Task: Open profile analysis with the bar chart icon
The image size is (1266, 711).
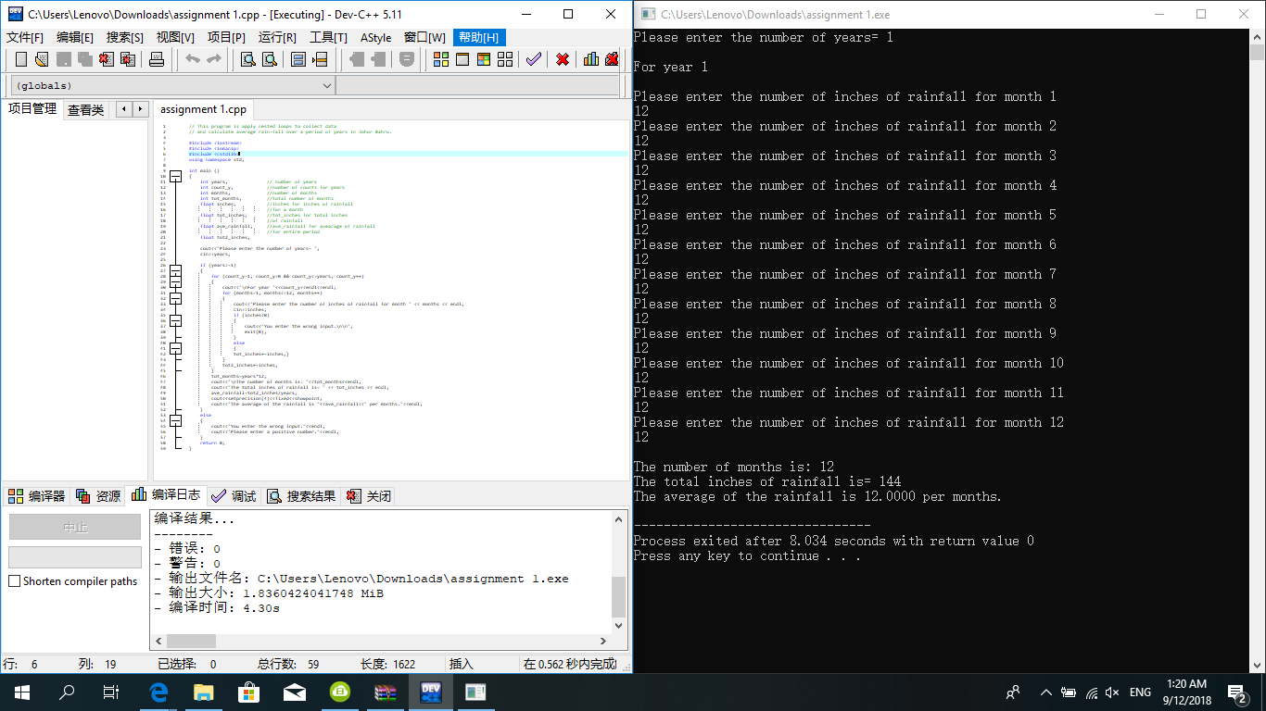Action: (x=593, y=58)
